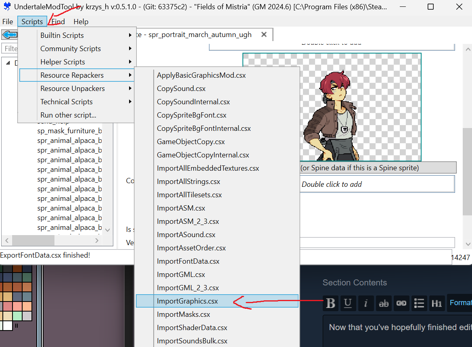
Task: Expand Helper Scripts submenu arrow
Action: coord(130,62)
